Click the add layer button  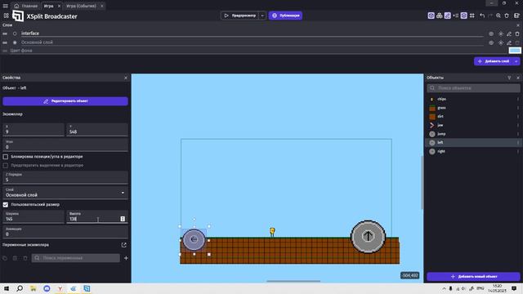click(x=494, y=61)
